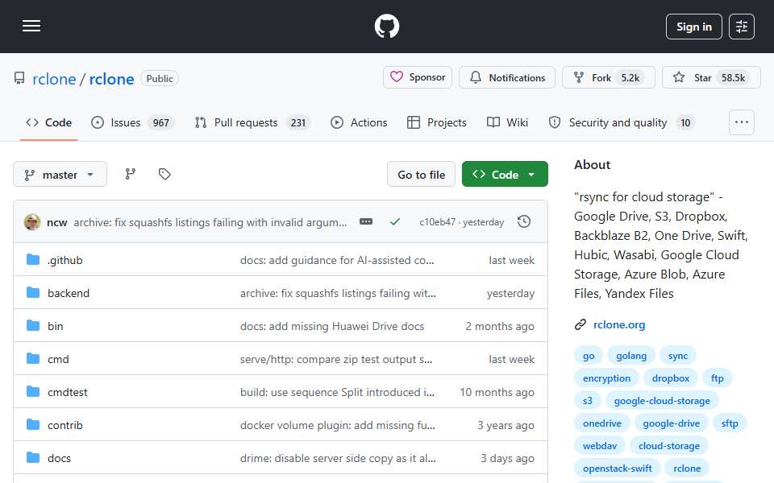Go to the GitHub homepage logo
This screenshot has width=774, height=483.
(x=386, y=26)
